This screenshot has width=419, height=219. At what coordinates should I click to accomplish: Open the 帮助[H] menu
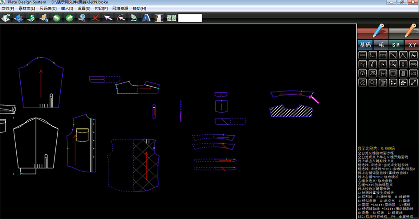click(139, 9)
